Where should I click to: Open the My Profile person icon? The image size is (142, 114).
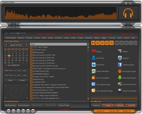click(x=94, y=58)
